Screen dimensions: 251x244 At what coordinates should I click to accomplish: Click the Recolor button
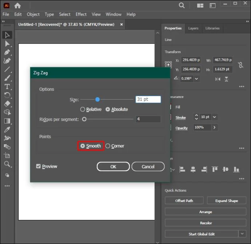coord(206,223)
